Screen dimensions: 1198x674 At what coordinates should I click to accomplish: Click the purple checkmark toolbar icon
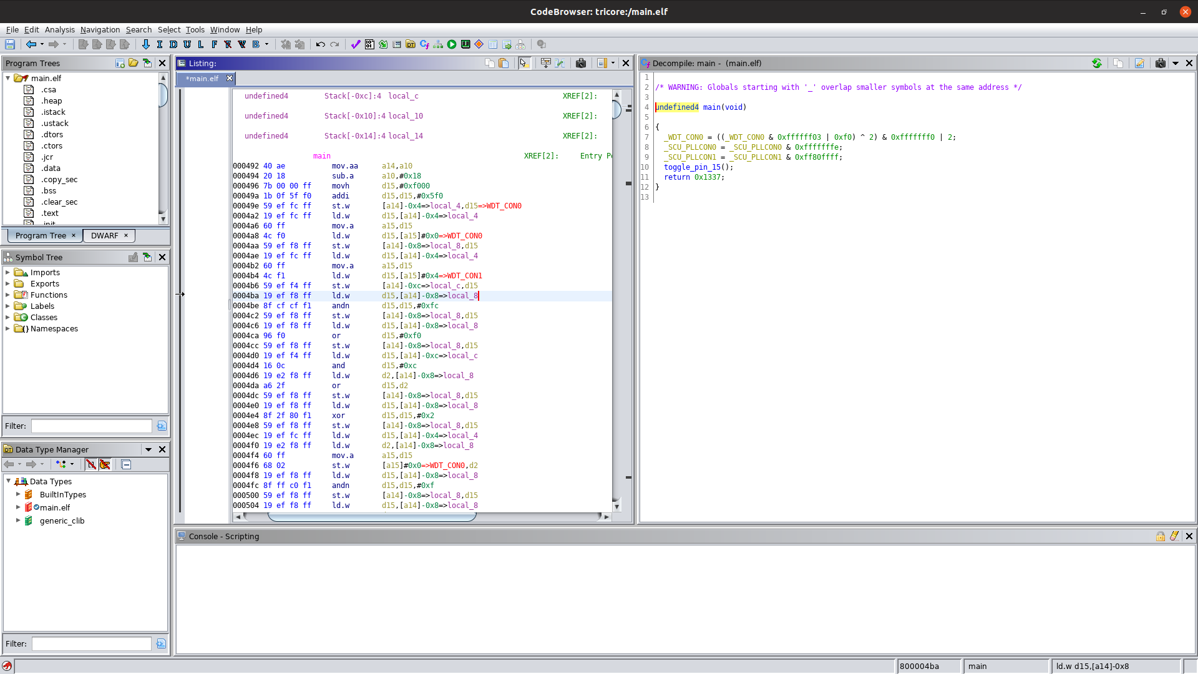(356, 44)
